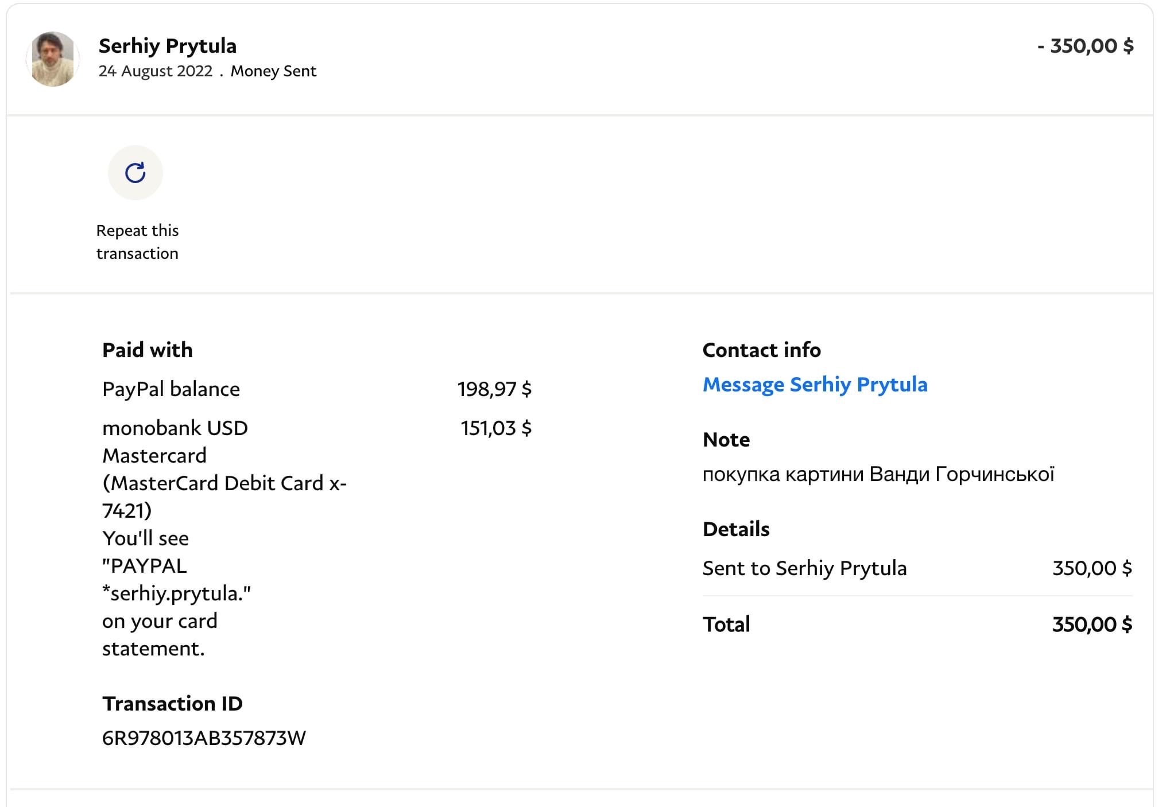Click Serhiy Prytula's profile photo
Image resolution: width=1170 pixels, height=807 pixels.
52,59
